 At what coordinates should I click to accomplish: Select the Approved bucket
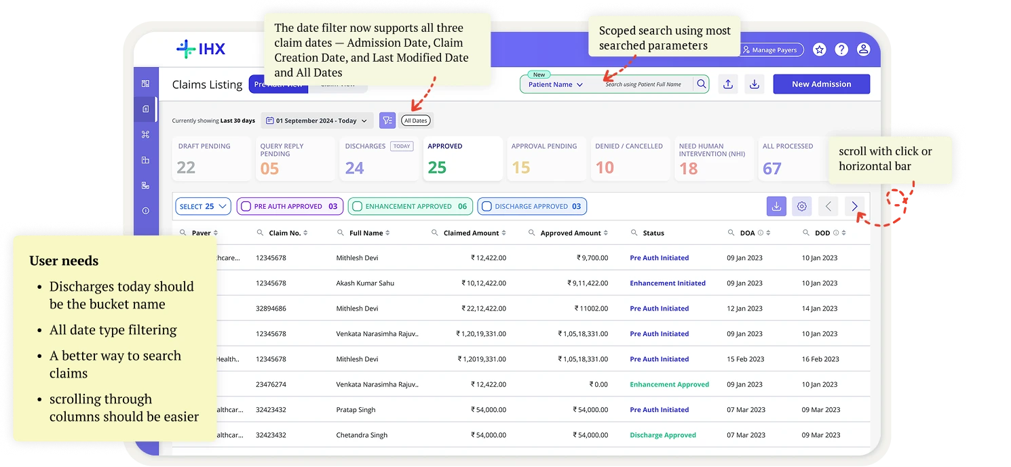pyautogui.click(x=463, y=159)
